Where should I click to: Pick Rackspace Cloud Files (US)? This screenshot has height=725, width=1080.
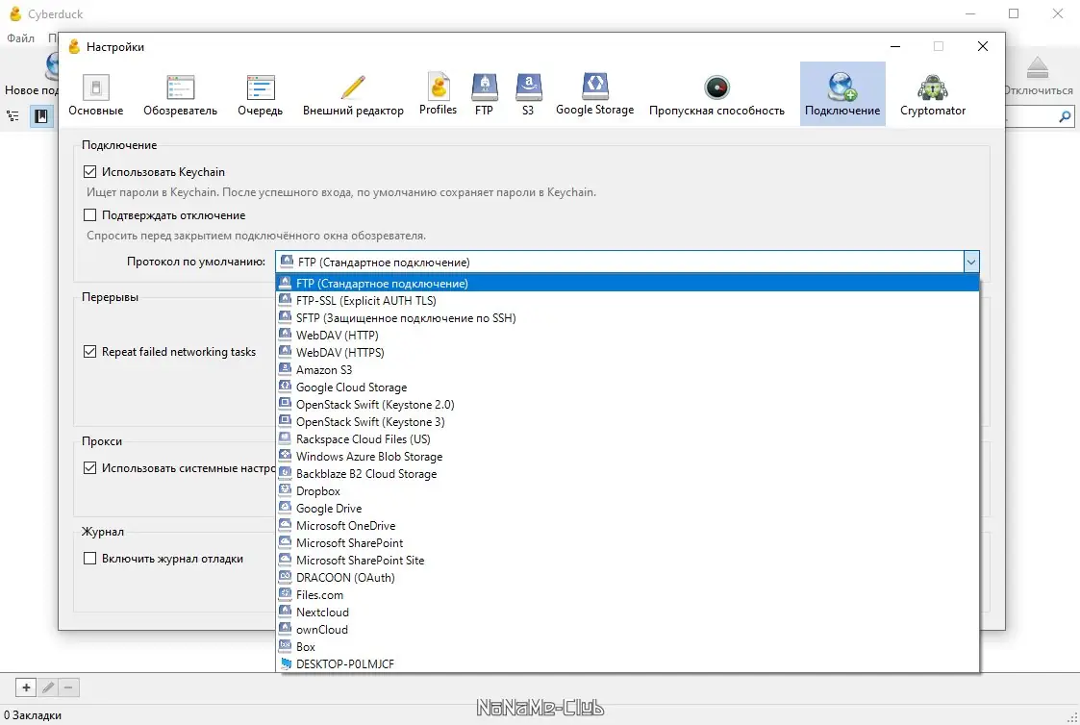pos(627,438)
